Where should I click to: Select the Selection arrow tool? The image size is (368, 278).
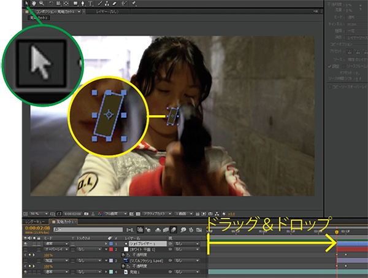point(26,3)
